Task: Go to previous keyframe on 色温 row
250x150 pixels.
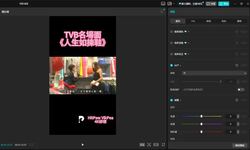Action: tap(241, 116)
